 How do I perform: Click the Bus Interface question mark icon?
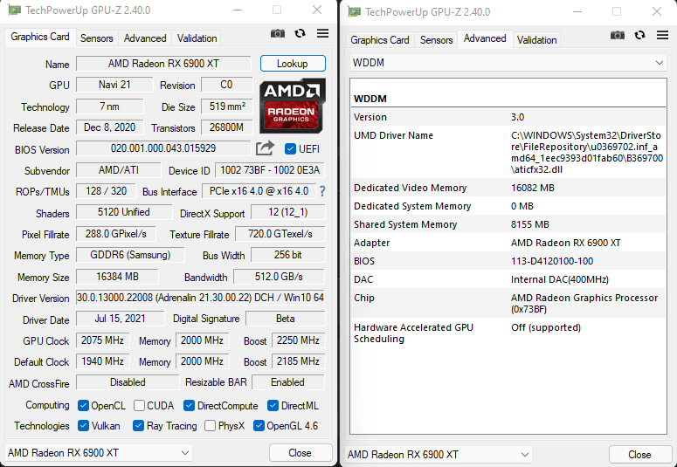(x=322, y=191)
